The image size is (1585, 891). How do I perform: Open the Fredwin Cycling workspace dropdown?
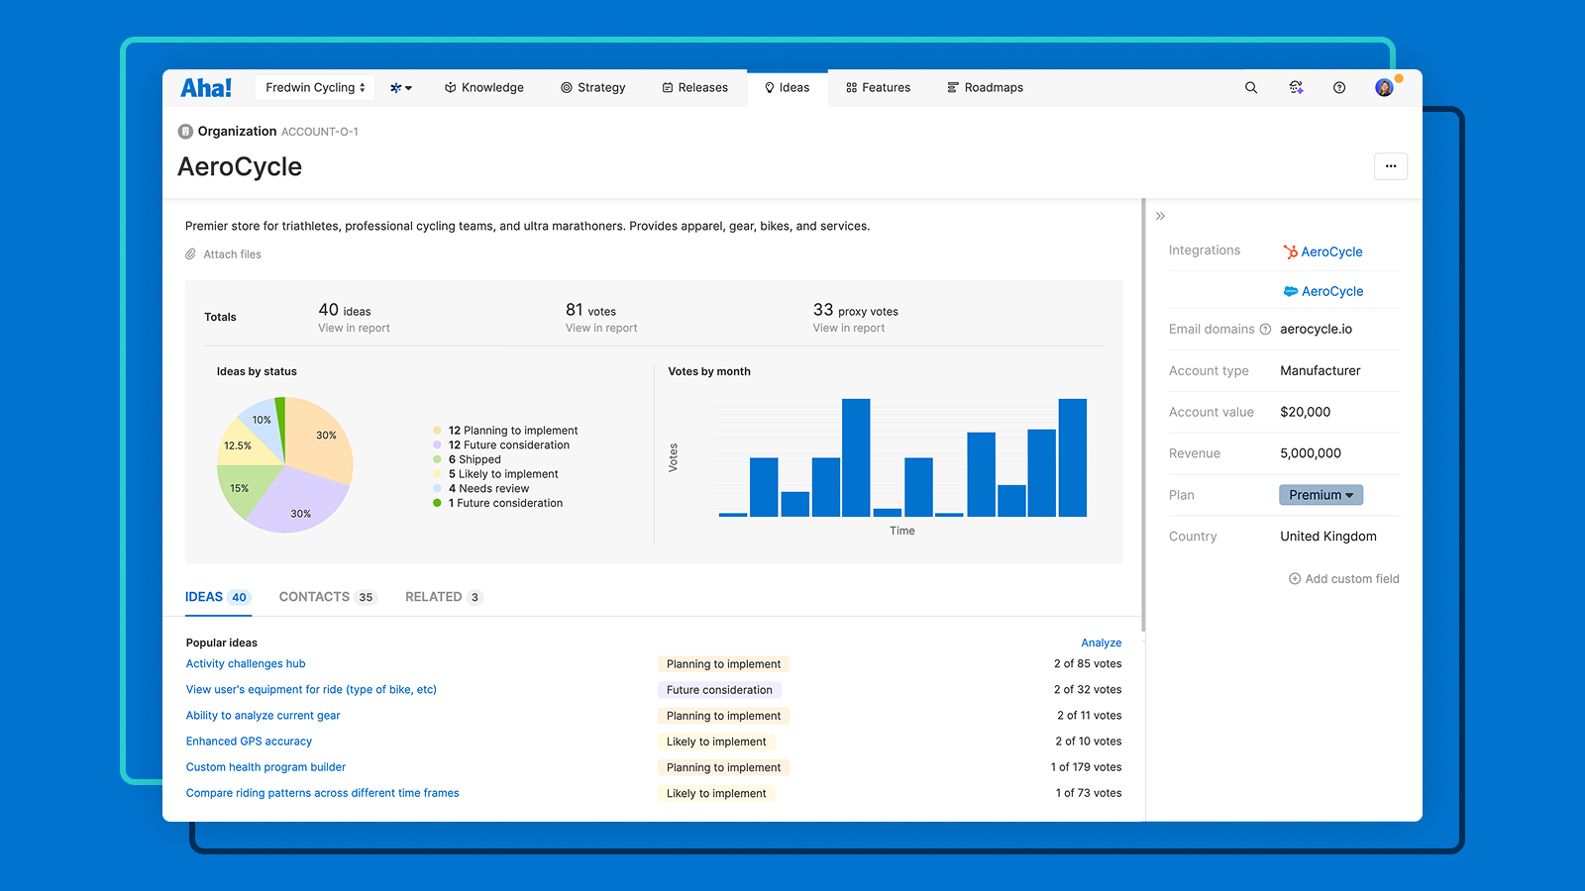[315, 87]
